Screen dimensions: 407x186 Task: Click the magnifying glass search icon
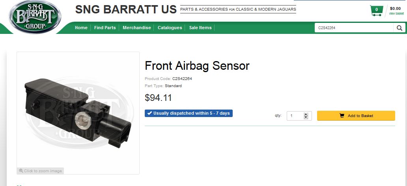pos(400,28)
